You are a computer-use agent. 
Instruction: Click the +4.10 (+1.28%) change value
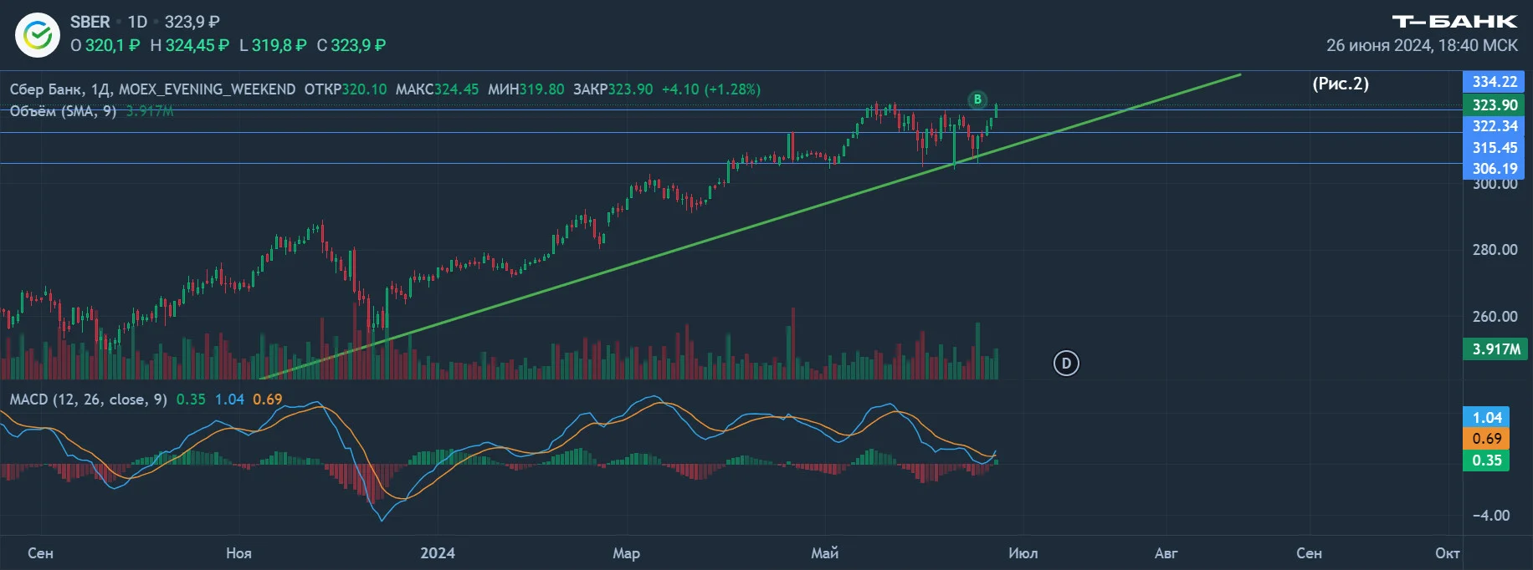coord(711,89)
